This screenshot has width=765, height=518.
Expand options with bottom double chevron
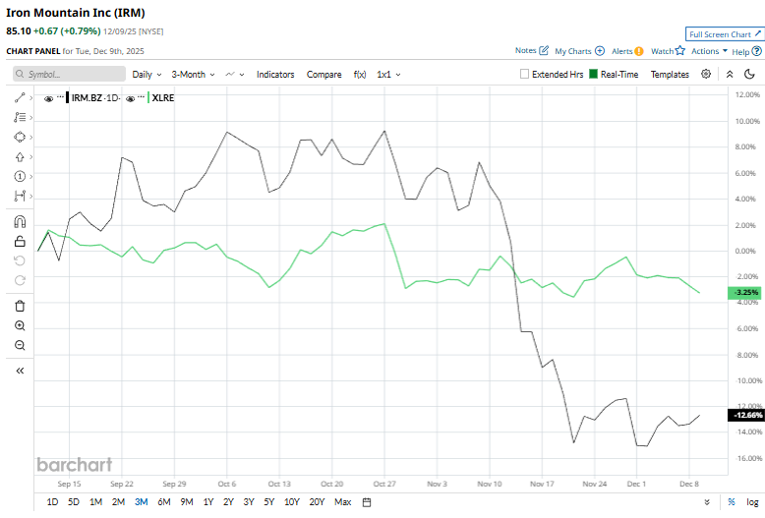tap(707, 502)
